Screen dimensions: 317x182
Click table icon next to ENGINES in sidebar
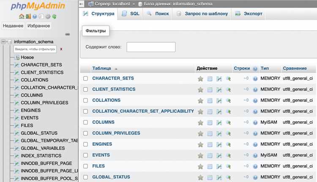click(x=16, y=111)
